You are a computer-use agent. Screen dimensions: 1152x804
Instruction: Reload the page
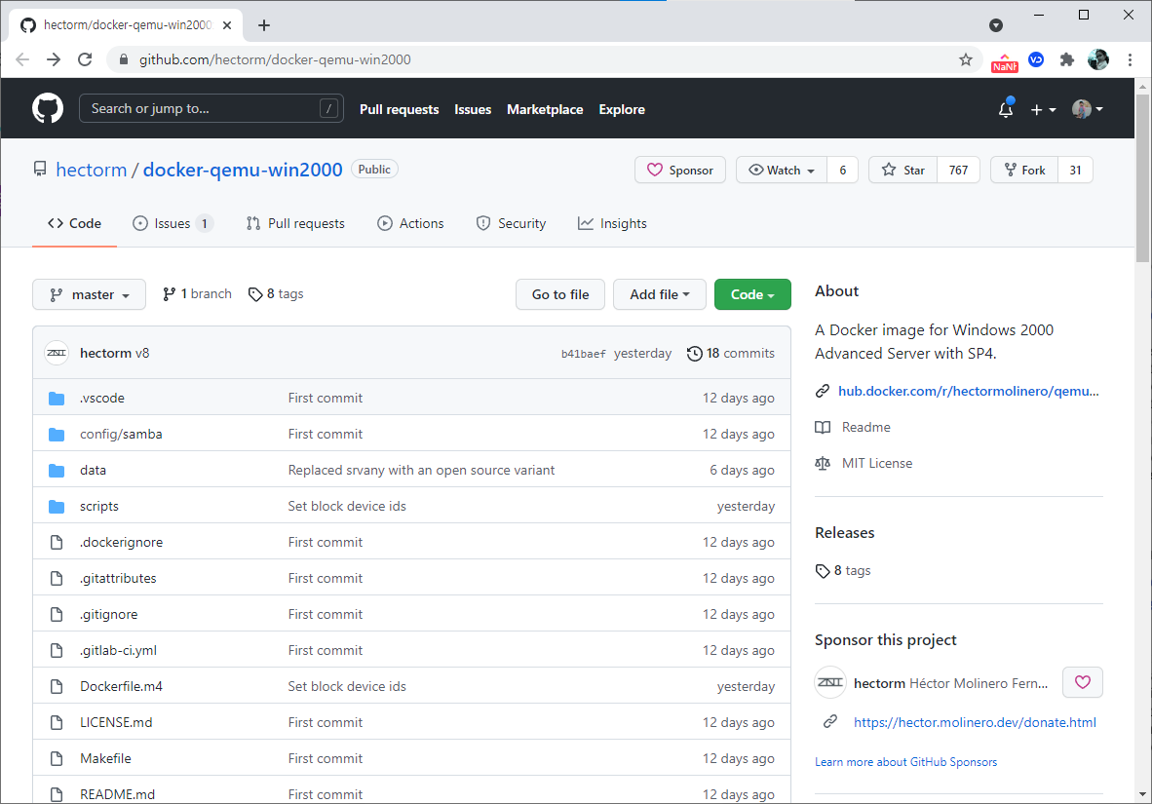pyautogui.click(x=85, y=59)
